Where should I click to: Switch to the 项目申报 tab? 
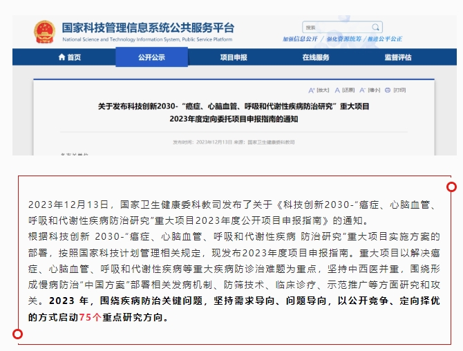[x=233, y=57]
